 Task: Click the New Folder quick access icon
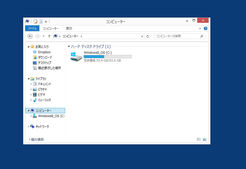click(41, 22)
